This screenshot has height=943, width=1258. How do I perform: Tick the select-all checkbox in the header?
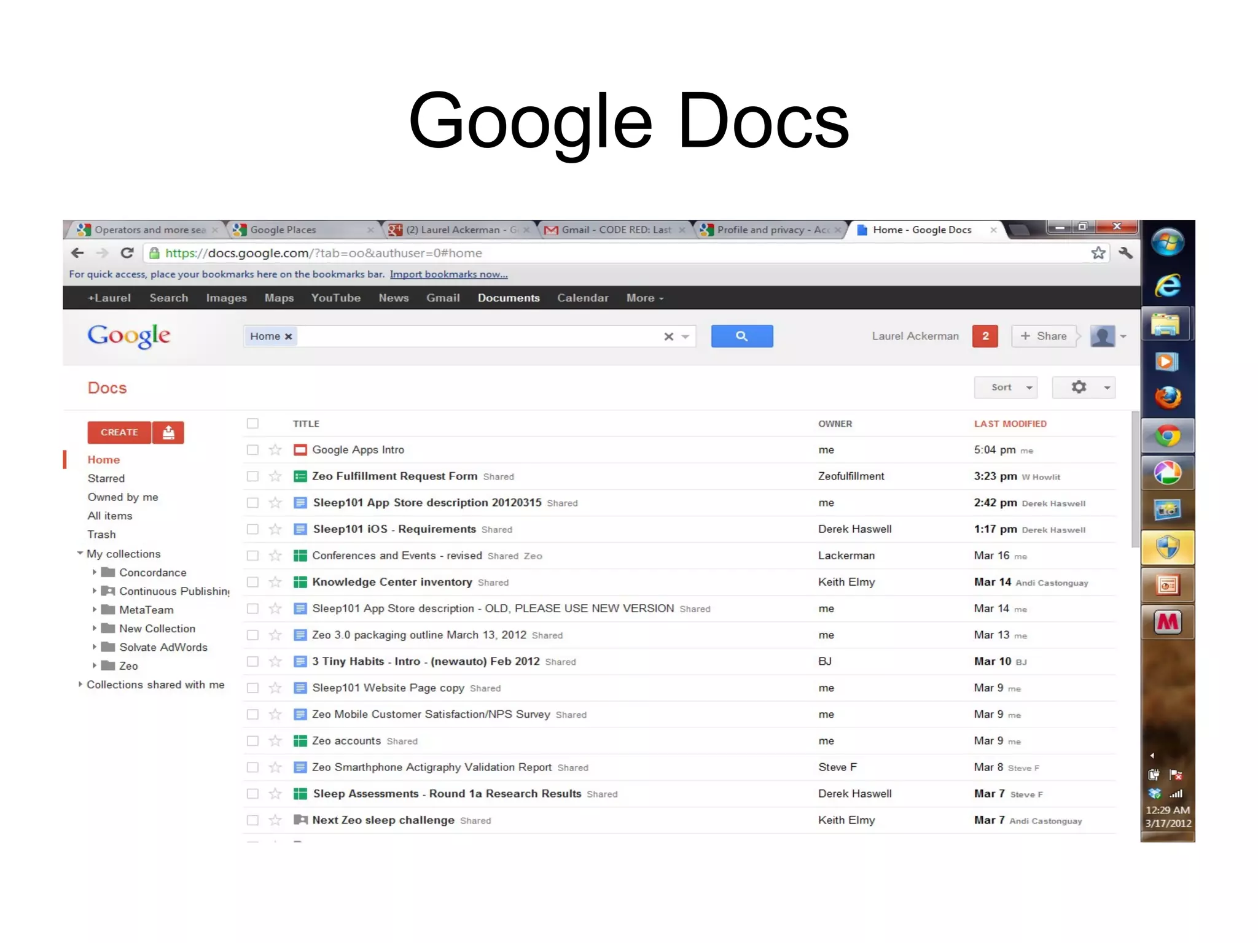coord(252,424)
